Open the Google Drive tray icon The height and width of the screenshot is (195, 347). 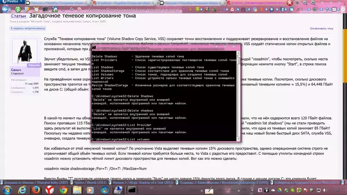[279, 190]
